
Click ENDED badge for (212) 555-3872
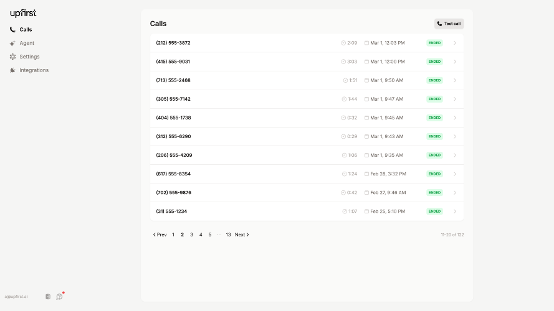point(434,43)
